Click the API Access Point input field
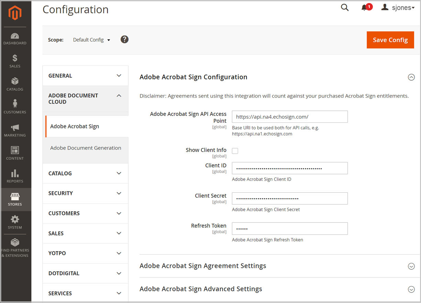421x303 pixels. 290,117
